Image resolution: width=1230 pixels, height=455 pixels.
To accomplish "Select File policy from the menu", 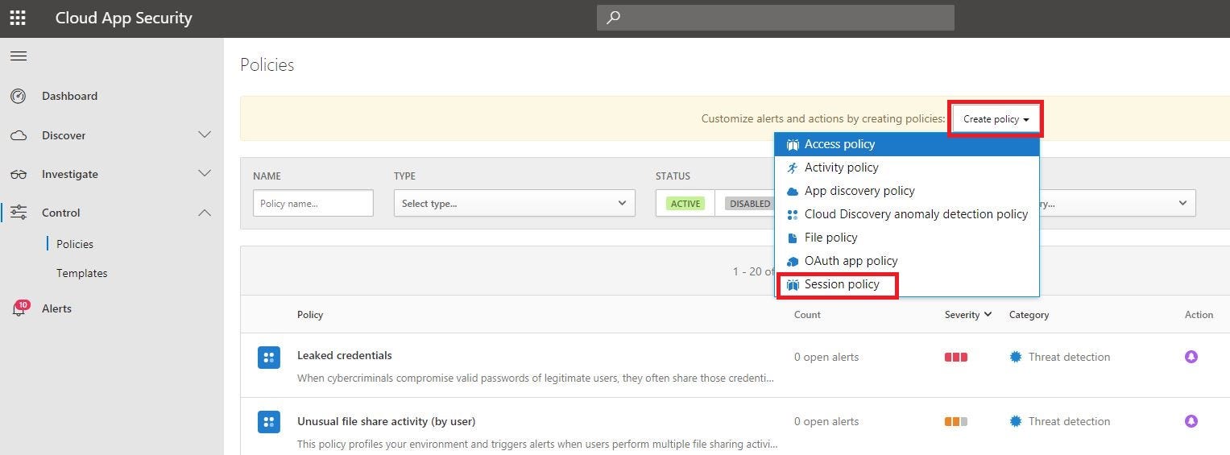I will [x=907, y=238].
